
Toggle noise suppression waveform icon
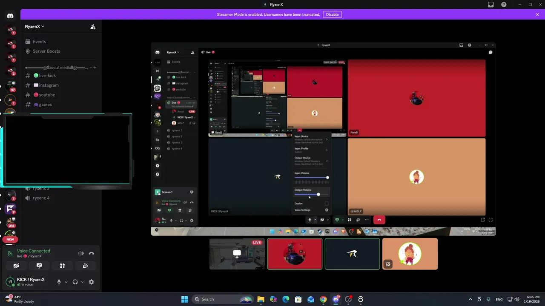pyautogui.click(x=81, y=253)
